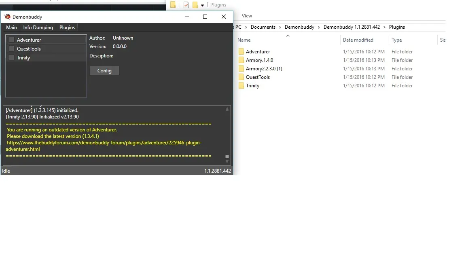Click the New Folder icon in Explorer title bar

pyautogui.click(x=195, y=5)
